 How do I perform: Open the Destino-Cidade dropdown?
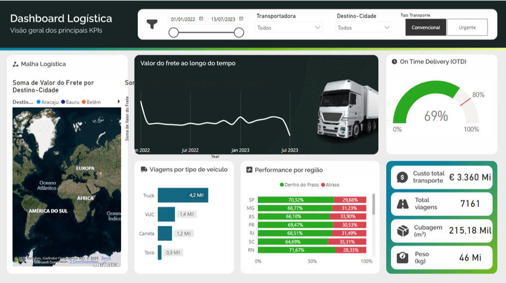click(364, 28)
